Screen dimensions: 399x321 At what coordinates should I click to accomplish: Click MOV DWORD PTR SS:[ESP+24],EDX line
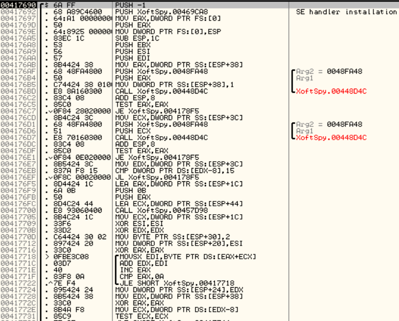[179, 290]
